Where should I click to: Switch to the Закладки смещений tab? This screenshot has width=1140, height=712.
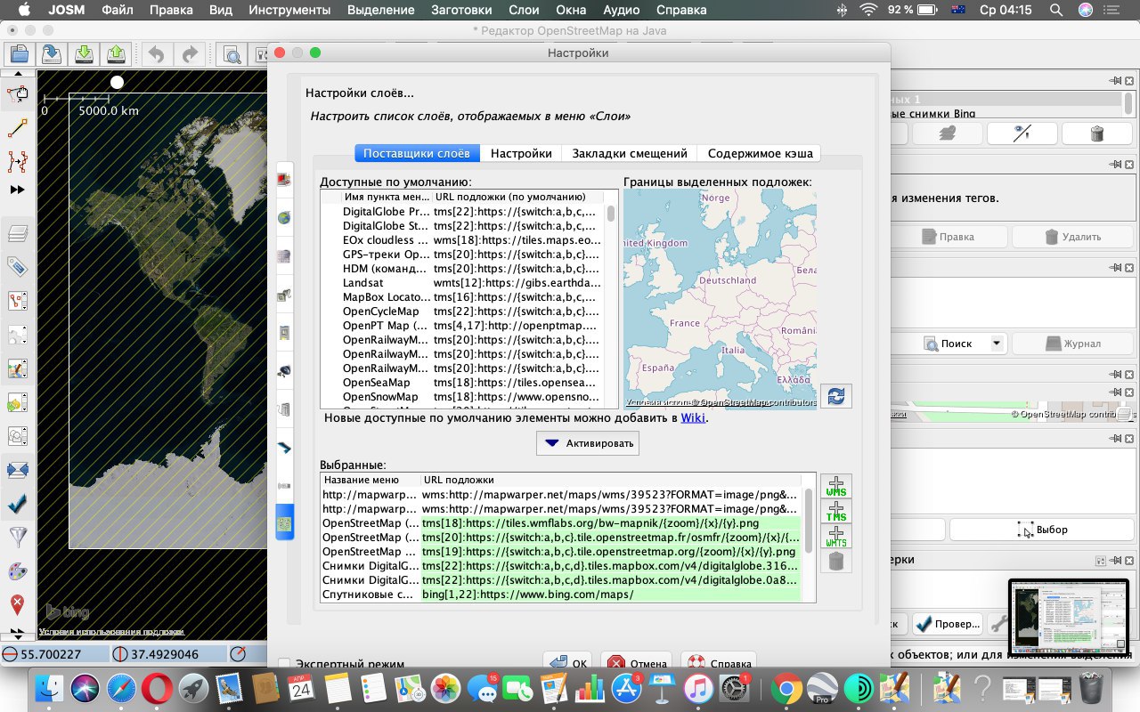click(x=630, y=153)
